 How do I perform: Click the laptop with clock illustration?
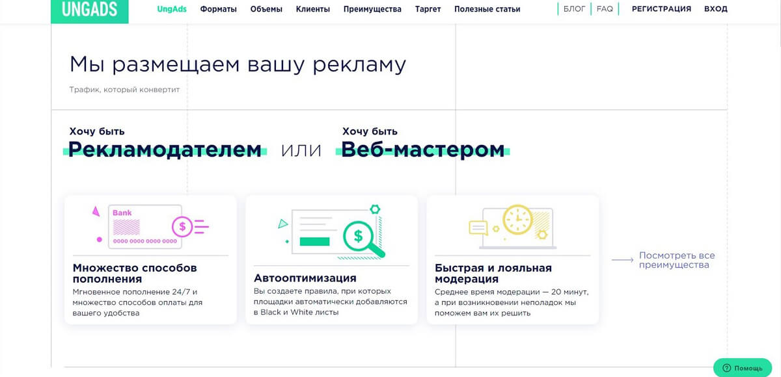point(512,227)
